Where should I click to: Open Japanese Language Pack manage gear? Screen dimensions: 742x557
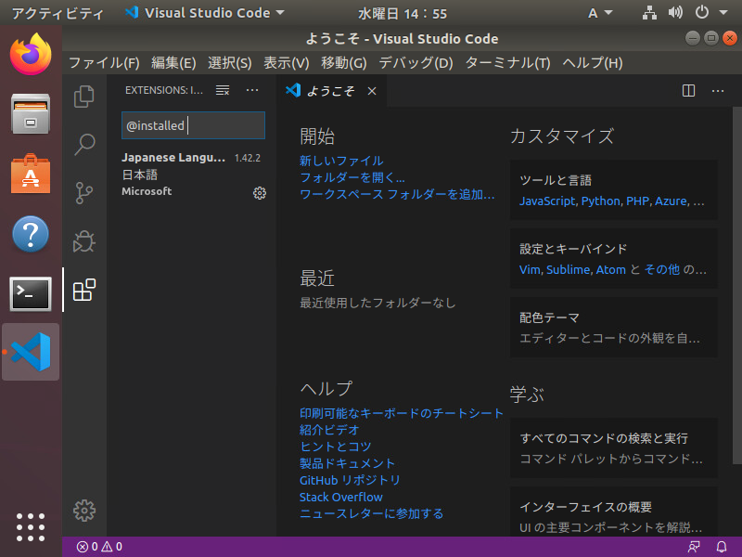[x=260, y=193]
